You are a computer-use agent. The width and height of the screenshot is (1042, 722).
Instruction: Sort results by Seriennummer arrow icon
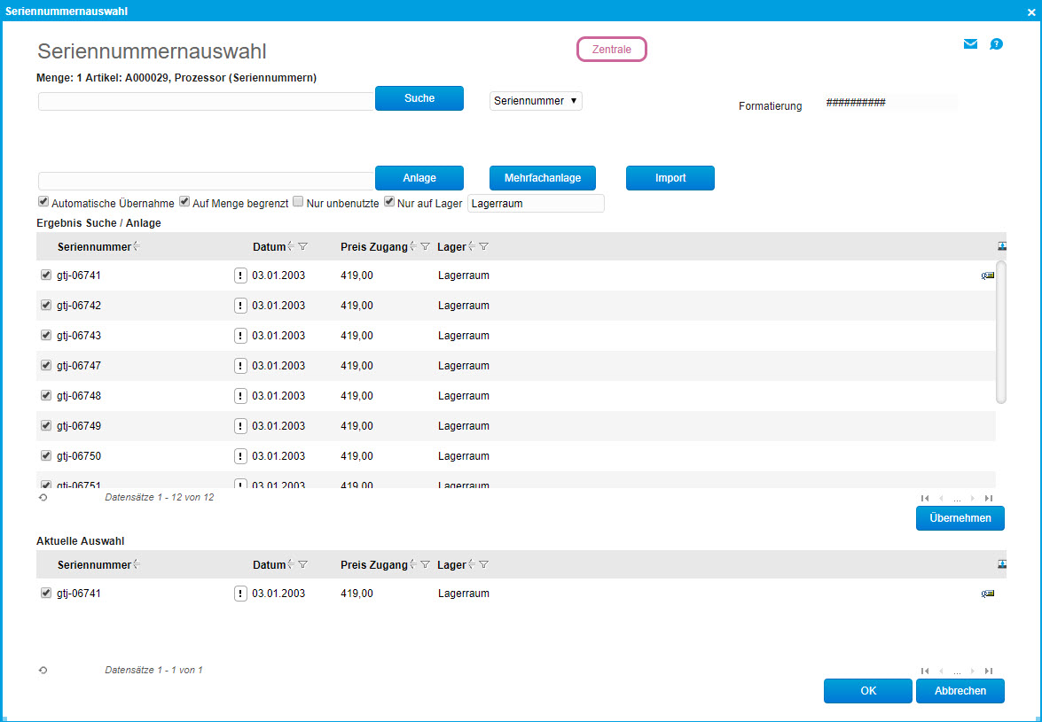[x=136, y=246]
